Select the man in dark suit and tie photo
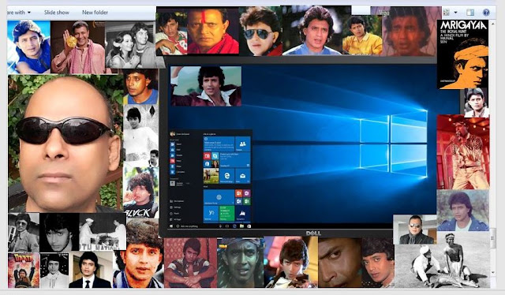This screenshot has width=505, height=295. pos(90,270)
